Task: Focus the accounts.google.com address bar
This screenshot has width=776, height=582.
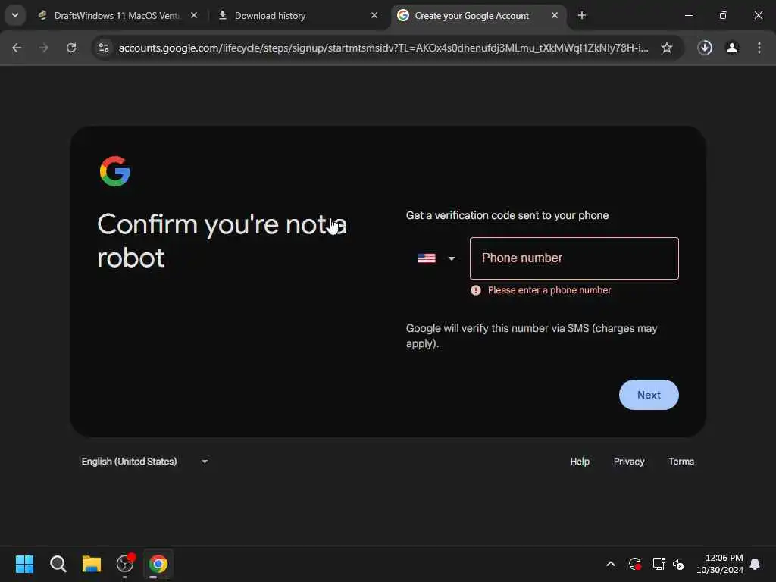Action: tap(383, 48)
